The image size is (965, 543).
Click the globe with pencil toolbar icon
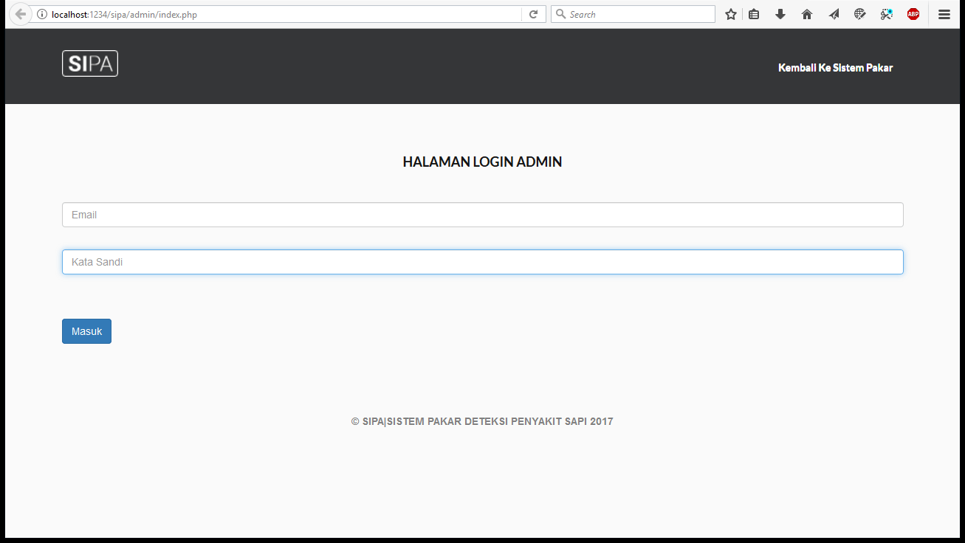tap(860, 14)
